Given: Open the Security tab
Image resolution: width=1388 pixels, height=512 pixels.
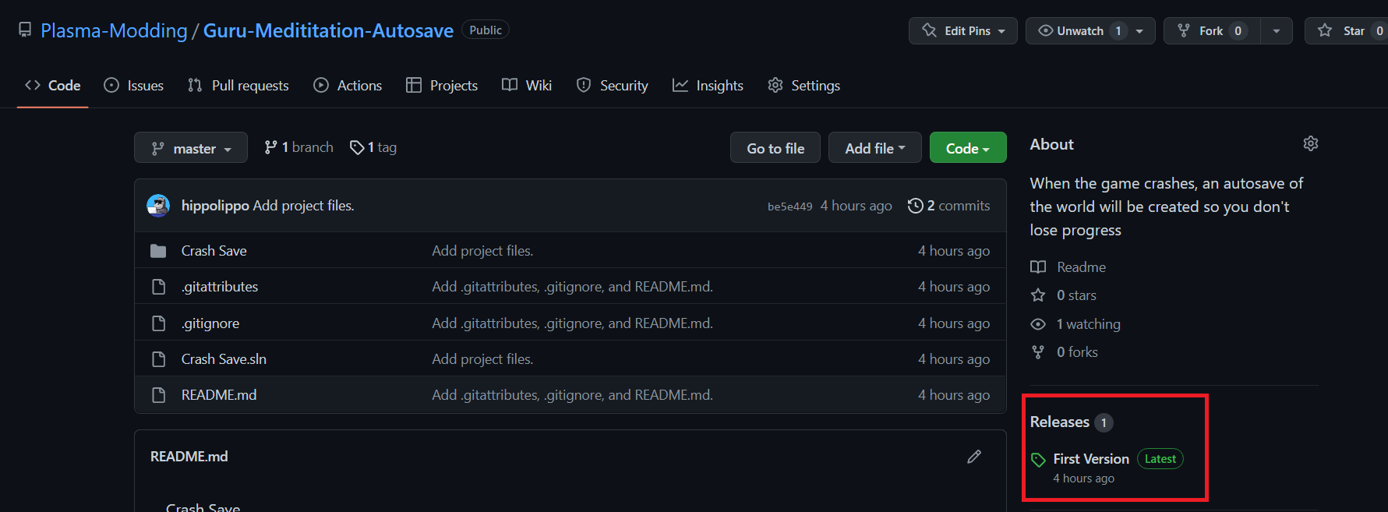Looking at the screenshot, I should coord(613,85).
